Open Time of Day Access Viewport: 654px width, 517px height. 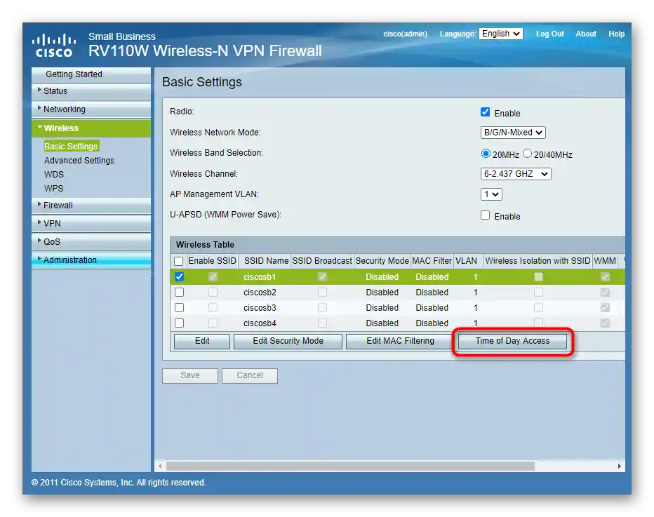pyautogui.click(x=513, y=341)
